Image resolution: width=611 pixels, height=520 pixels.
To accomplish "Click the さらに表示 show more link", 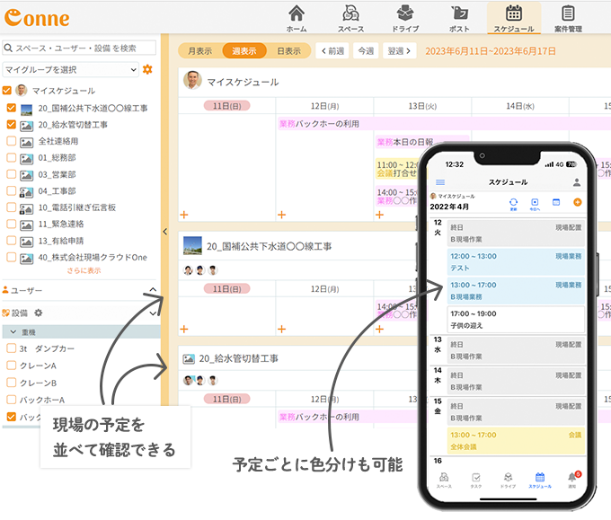I will (x=84, y=270).
